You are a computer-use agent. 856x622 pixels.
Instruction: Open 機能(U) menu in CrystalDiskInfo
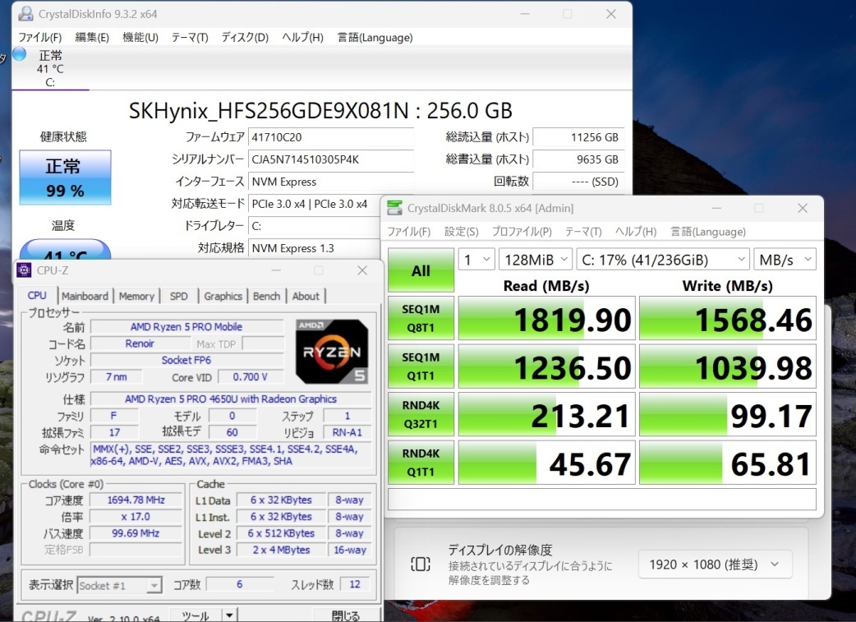pyautogui.click(x=140, y=37)
